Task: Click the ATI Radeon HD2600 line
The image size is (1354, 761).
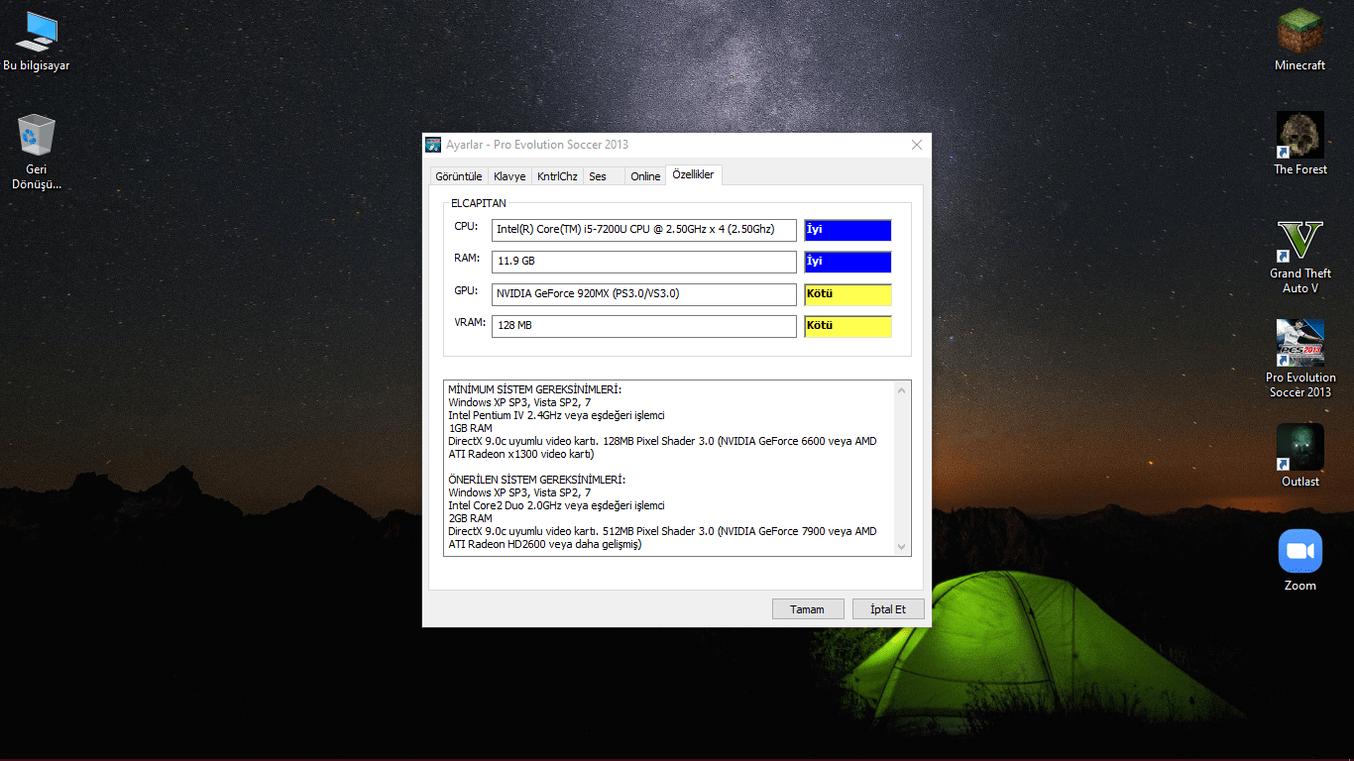Action: [x=545, y=544]
